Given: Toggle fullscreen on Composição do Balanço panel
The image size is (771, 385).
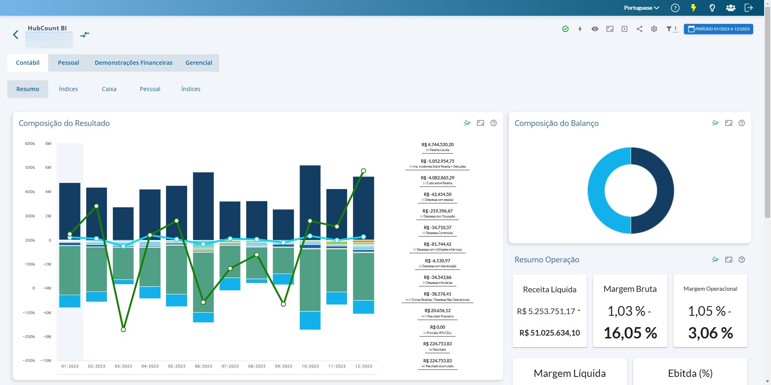Looking at the screenshot, I should tap(728, 123).
